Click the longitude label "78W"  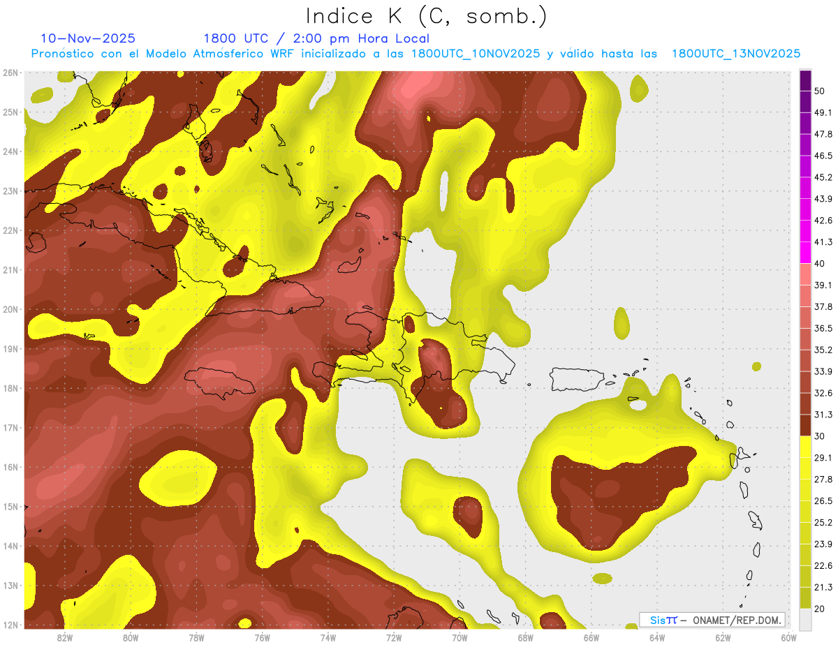tap(196, 637)
